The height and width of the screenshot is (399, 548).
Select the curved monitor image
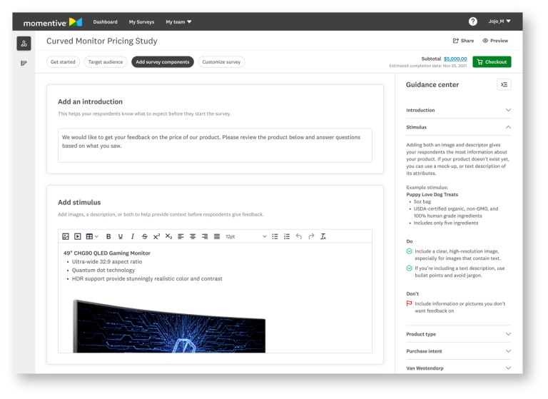169,326
